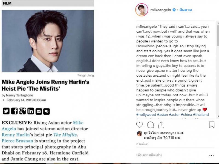Open the comments speech-bubble icon under the article
Screen dimensions: 219x164
click(47, 111)
